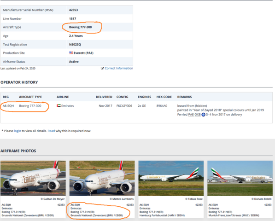Click the hex code 8964A0
Viewport: 275px width, 221px height.
click(x=162, y=106)
